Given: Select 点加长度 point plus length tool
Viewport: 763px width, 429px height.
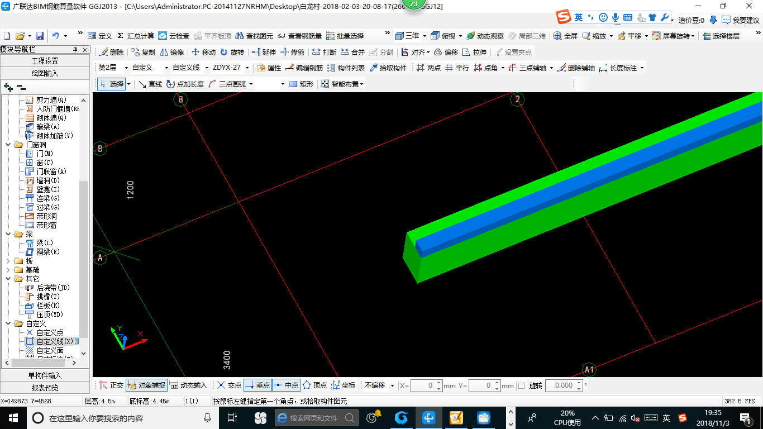Looking at the screenshot, I should tap(185, 84).
